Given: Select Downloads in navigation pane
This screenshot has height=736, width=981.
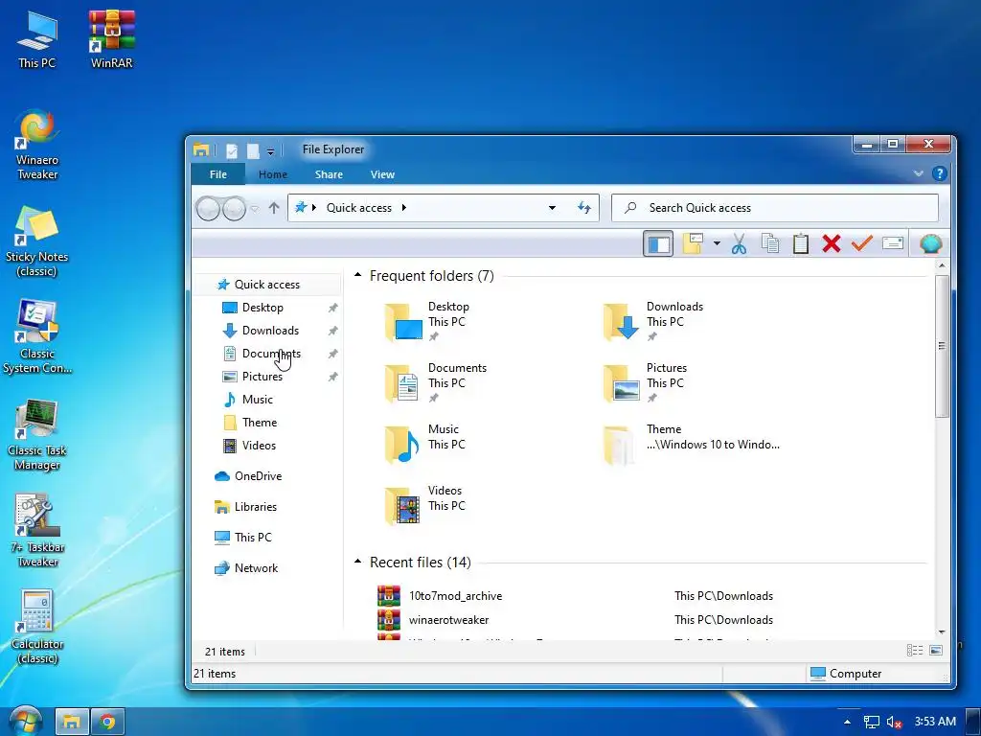Looking at the screenshot, I should tap(270, 331).
